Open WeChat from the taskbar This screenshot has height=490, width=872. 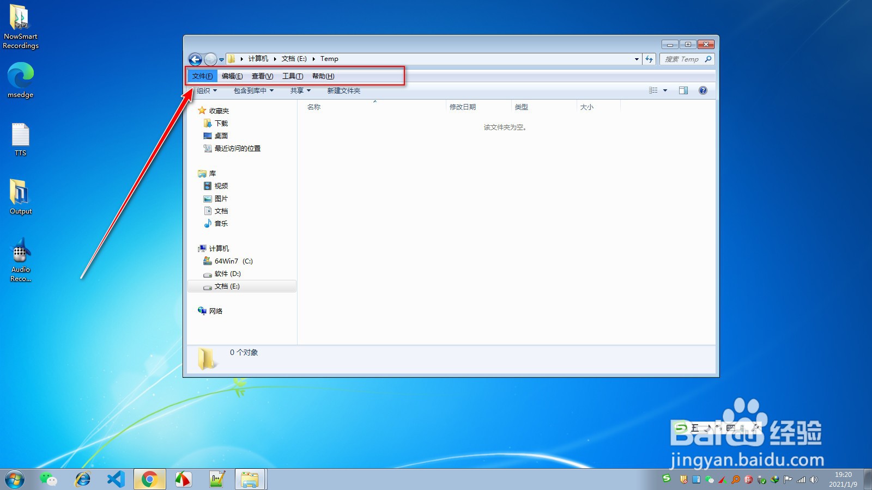tap(49, 480)
